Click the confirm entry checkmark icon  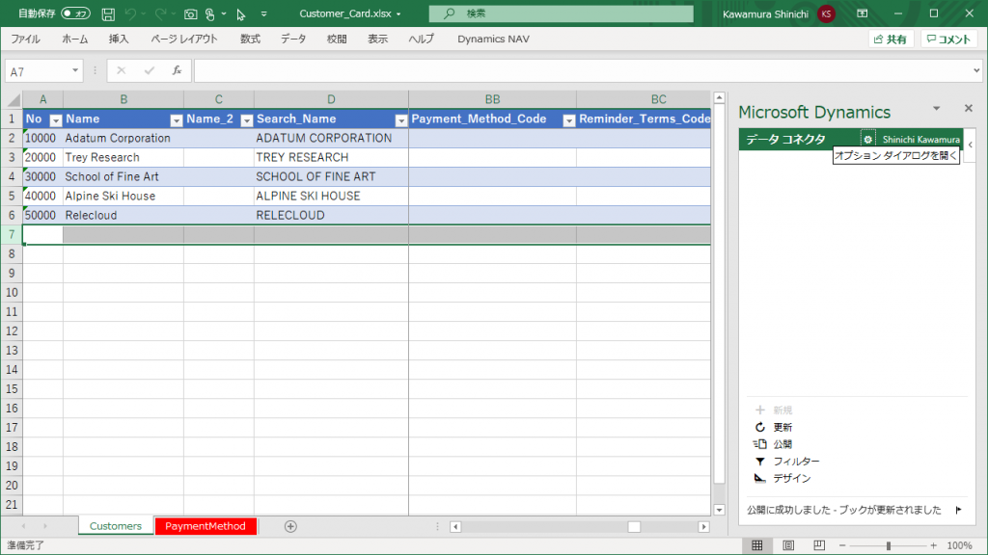tap(150, 71)
